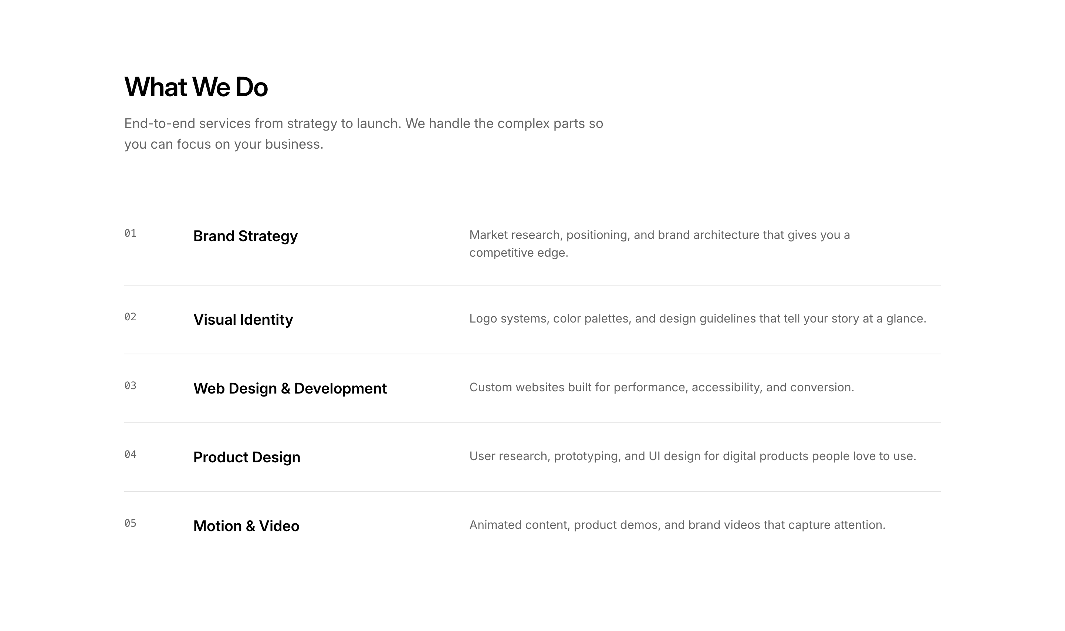
Task: Click the 03 number label
Action: (131, 386)
